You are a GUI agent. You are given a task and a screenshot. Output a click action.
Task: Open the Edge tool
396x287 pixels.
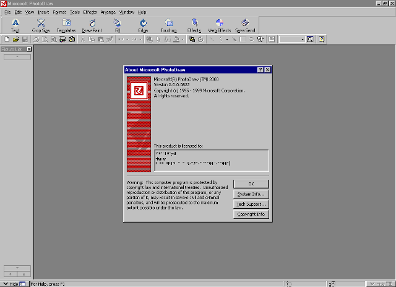coord(143,25)
